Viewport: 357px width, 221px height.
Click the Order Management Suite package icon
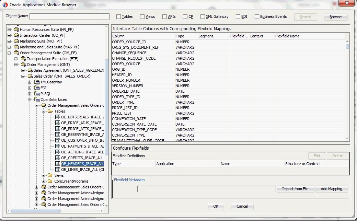click(x=16, y=53)
